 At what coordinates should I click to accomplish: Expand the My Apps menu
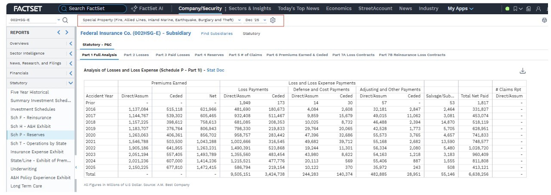click(460, 9)
